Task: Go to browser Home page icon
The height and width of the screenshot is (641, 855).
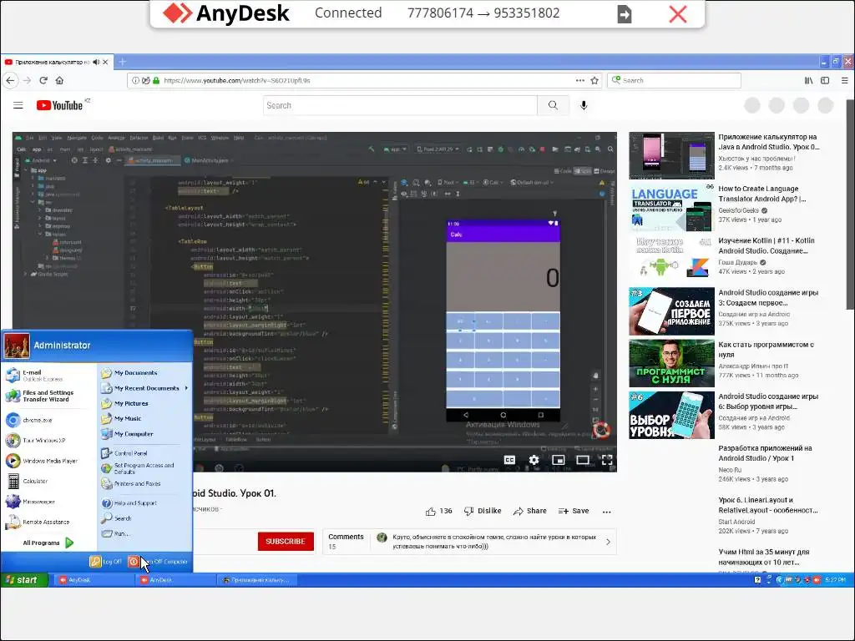Action: [59, 80]
